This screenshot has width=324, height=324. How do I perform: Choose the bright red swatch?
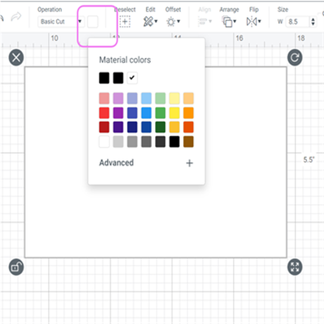(104, 113)
